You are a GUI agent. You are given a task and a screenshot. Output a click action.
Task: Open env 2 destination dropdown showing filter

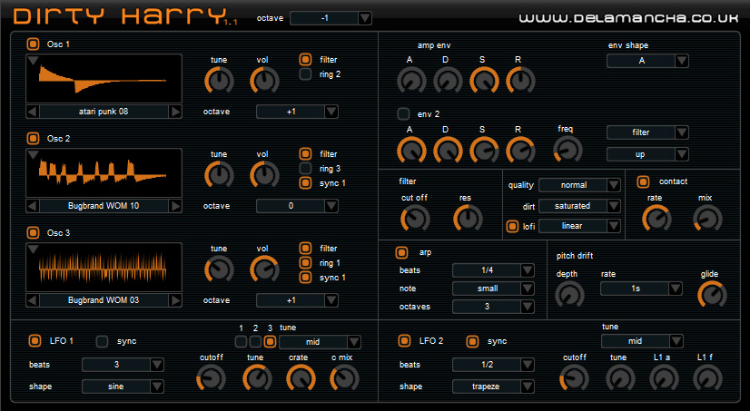647,132
